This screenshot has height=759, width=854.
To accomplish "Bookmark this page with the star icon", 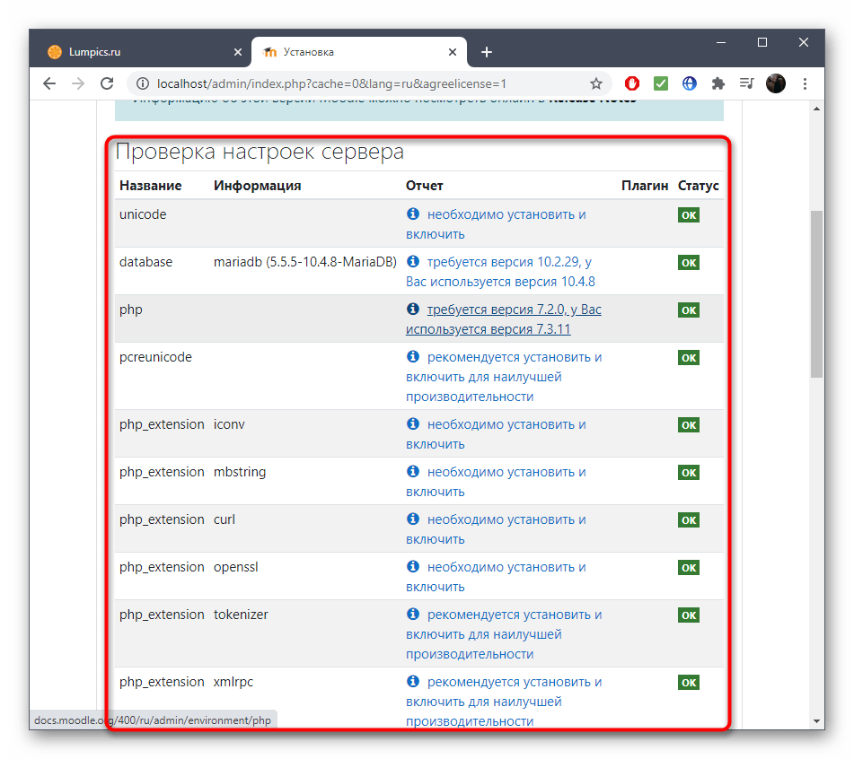I will tap(596, 83).
